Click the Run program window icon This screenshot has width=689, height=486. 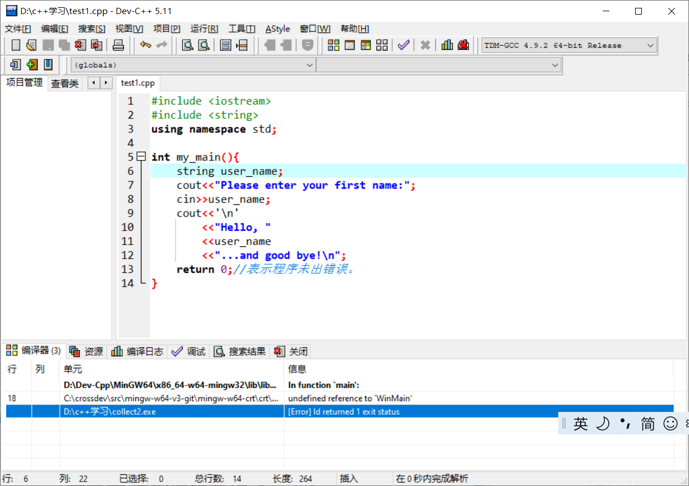point(350,45)
